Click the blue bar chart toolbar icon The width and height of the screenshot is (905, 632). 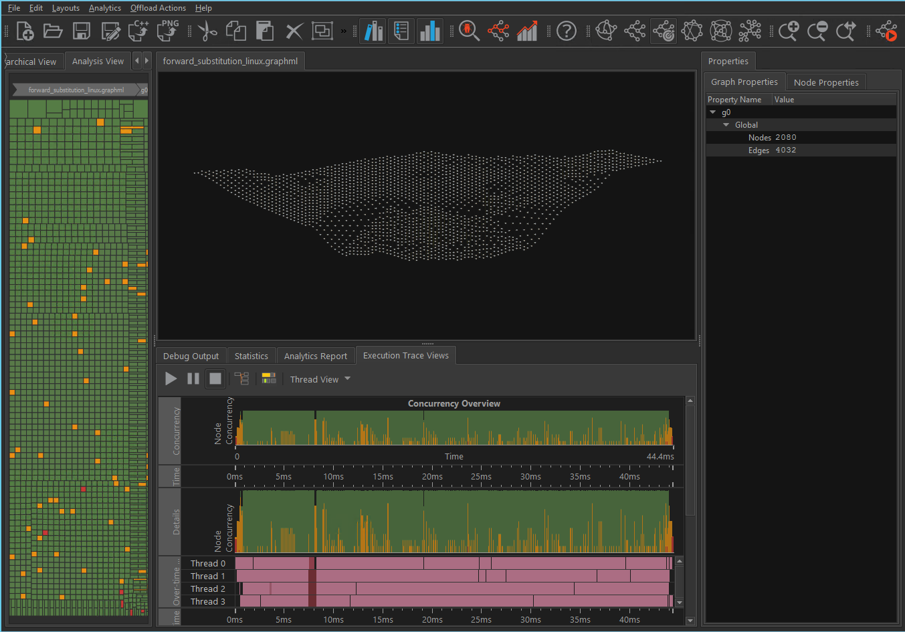coord(430,31)
